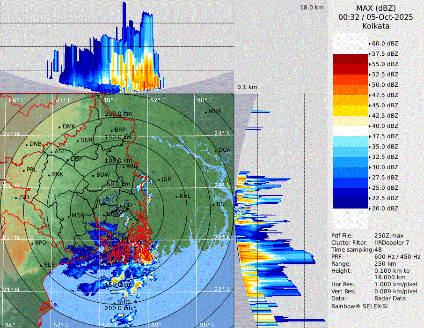Image resolution: width=424 pixels, height=328 pixels.
Task: Pick the white legend band between 40.0 and 37.5 dBZ
Action: tap(351, 131)
